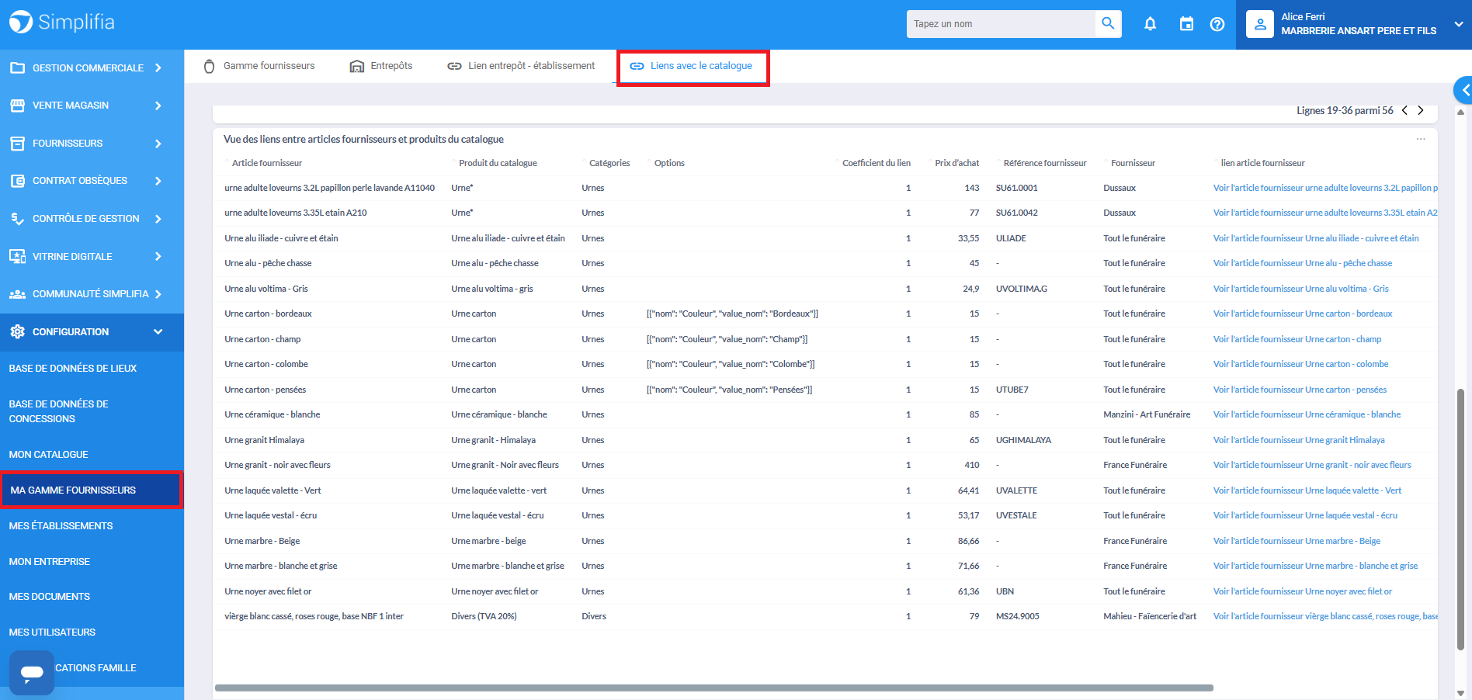This screenshot has width=1472, height=700.
Task: Select article urne adulte loveurns 3.35L etain A210
Action: click(296, 213)
